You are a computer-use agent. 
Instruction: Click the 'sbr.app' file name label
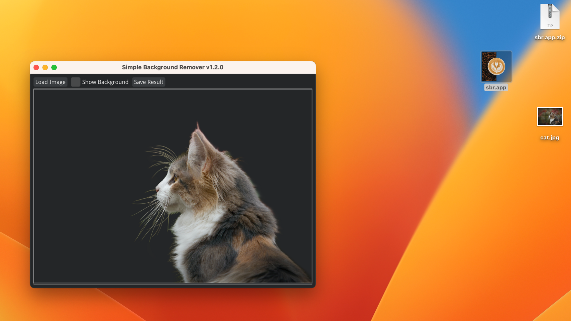click(x=496, y=87)
